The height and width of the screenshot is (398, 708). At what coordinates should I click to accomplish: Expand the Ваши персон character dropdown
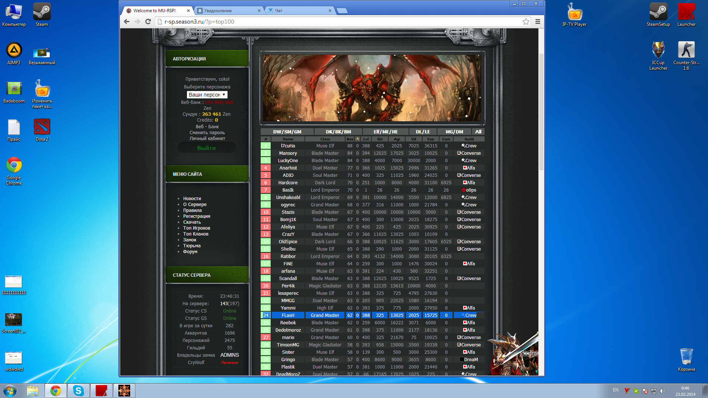[207, 95]
